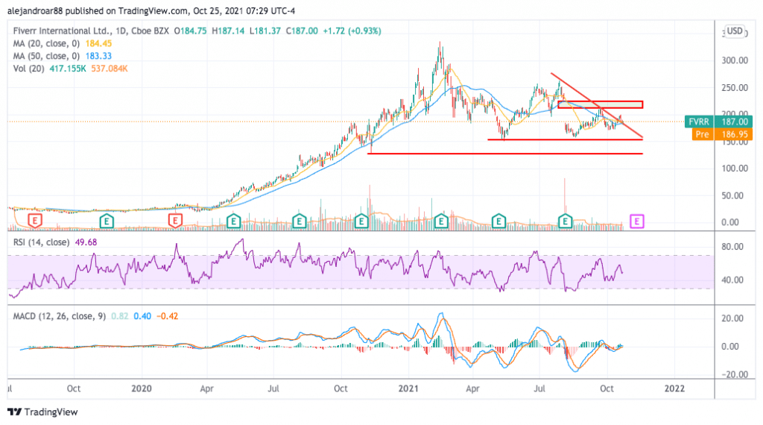This screenshot has height=425, width=763.
Task: Open the USD currency selector
Action: point(734,31)
